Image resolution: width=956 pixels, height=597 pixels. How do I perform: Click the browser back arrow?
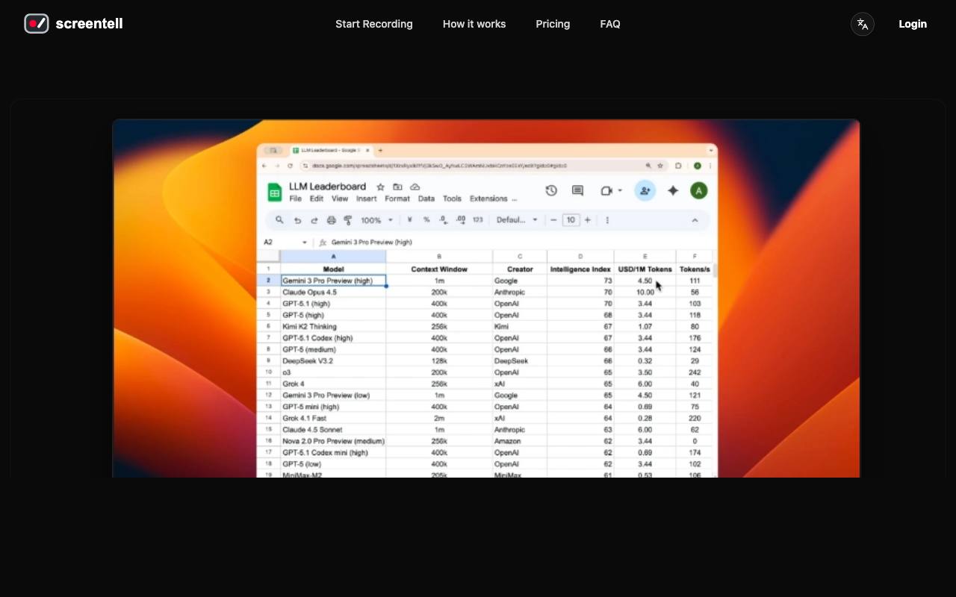pos(264,166)
